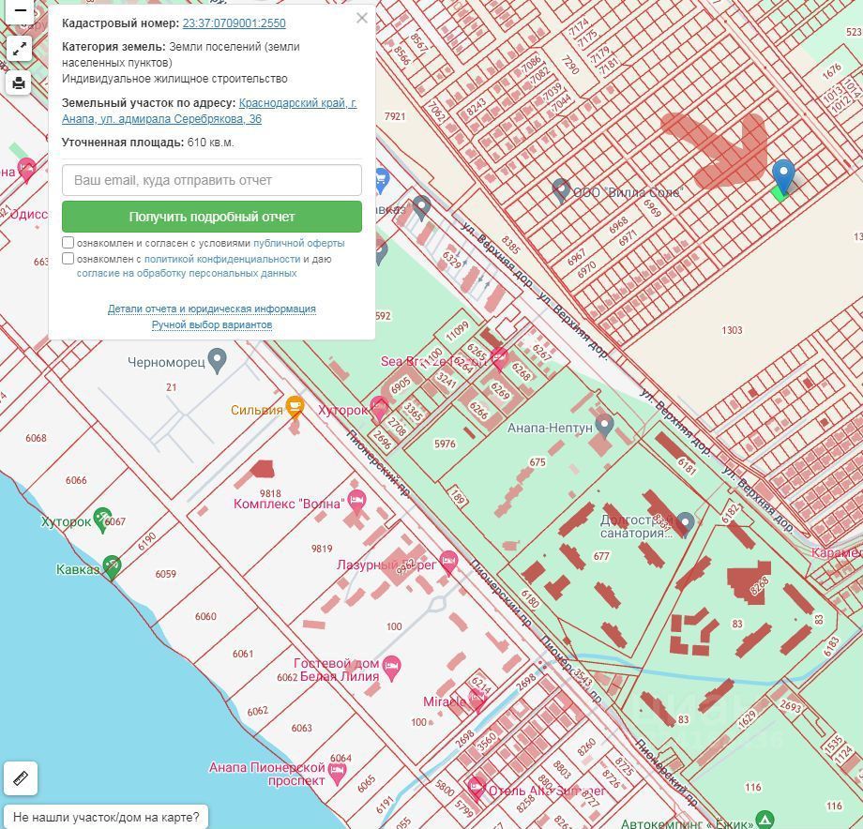Toggle fullscreen map view
The image size is (863, 829).
tap(20, 50)
